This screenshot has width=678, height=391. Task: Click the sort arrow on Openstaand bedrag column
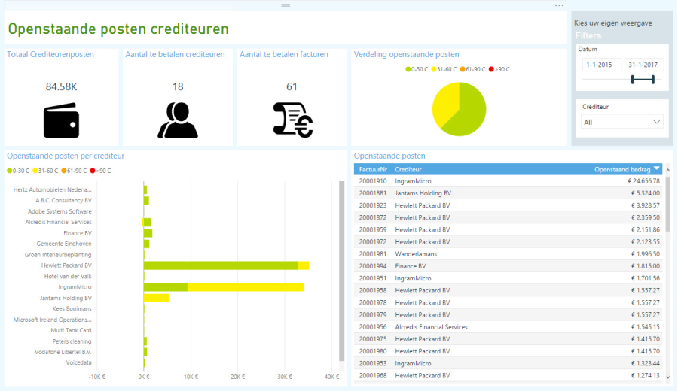point(657,168)
